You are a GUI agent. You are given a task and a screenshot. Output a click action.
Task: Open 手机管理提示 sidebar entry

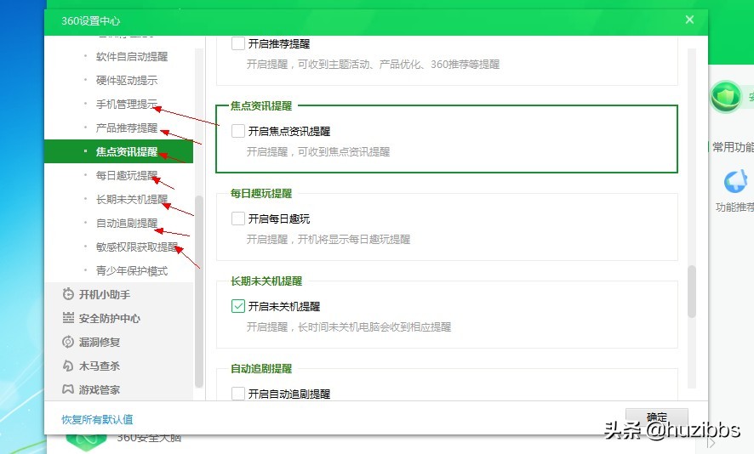[127, 105]
